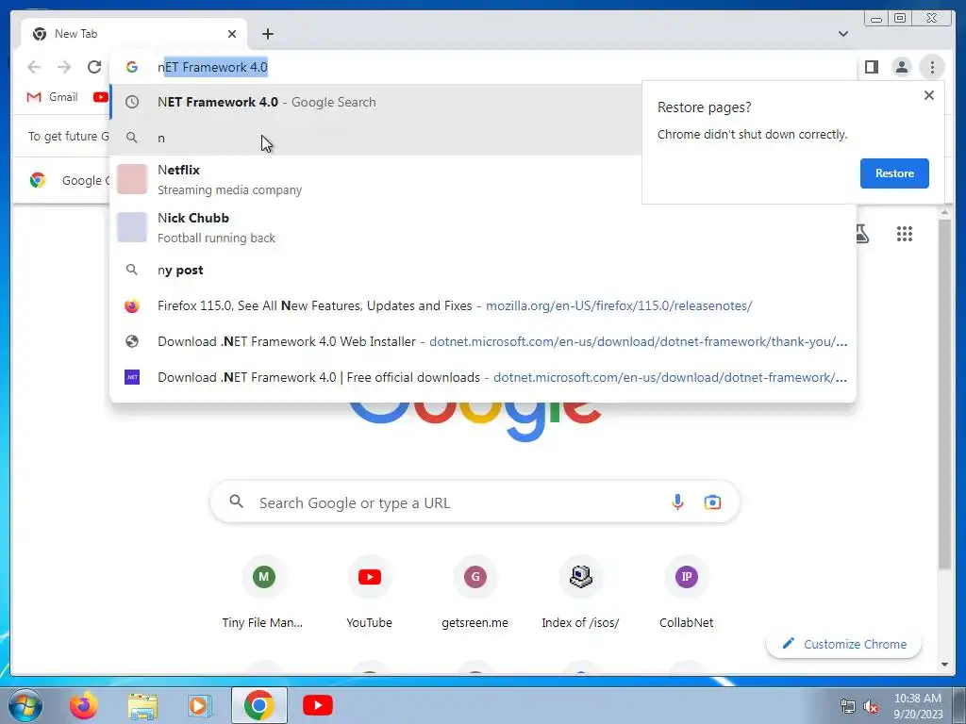Viewport: 966px width, 724px height.
Task: Click the network tray icon
Action: pos(848,707)
